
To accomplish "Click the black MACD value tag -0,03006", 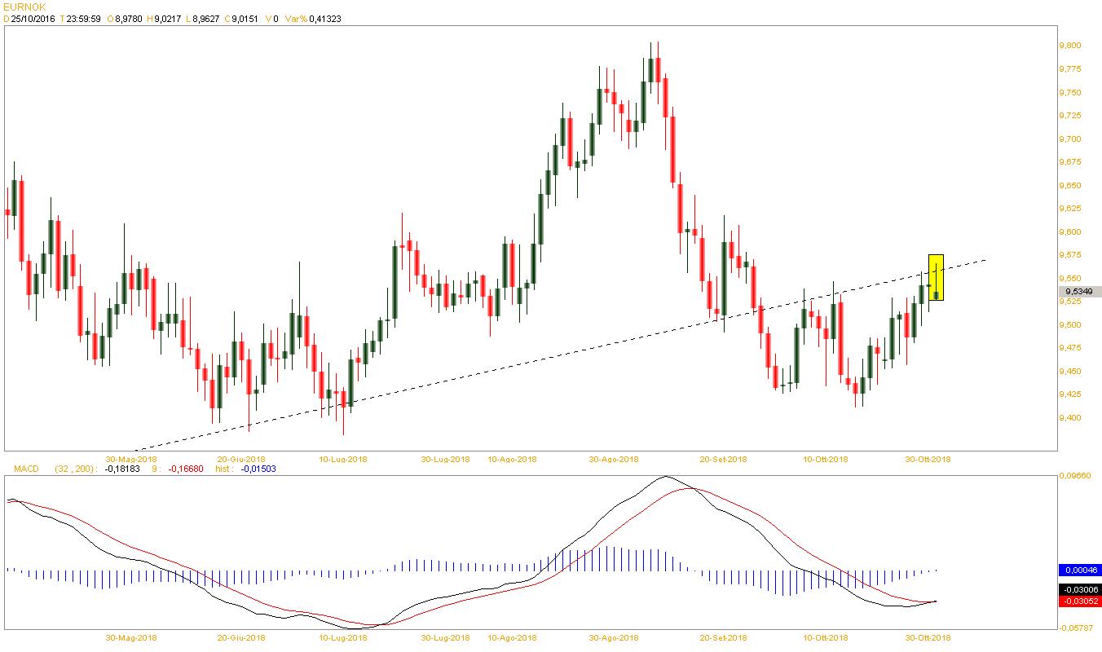I will (1079, 590).
